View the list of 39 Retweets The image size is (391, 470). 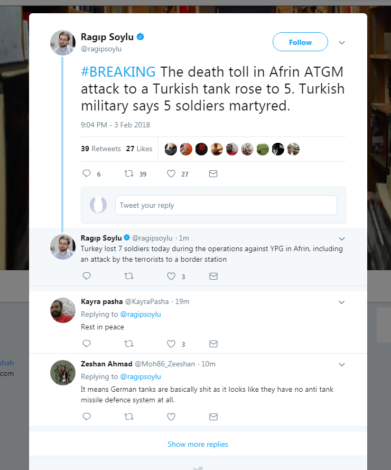(x=100, y=149)
